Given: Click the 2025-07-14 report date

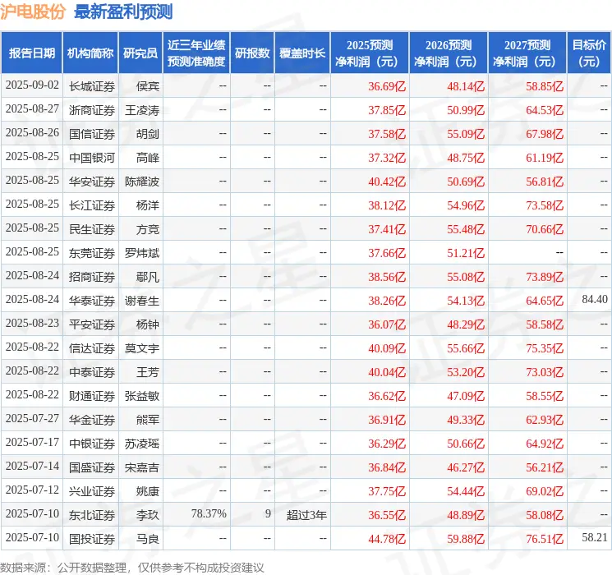Looking at the screenshot, I should (32, 466).
